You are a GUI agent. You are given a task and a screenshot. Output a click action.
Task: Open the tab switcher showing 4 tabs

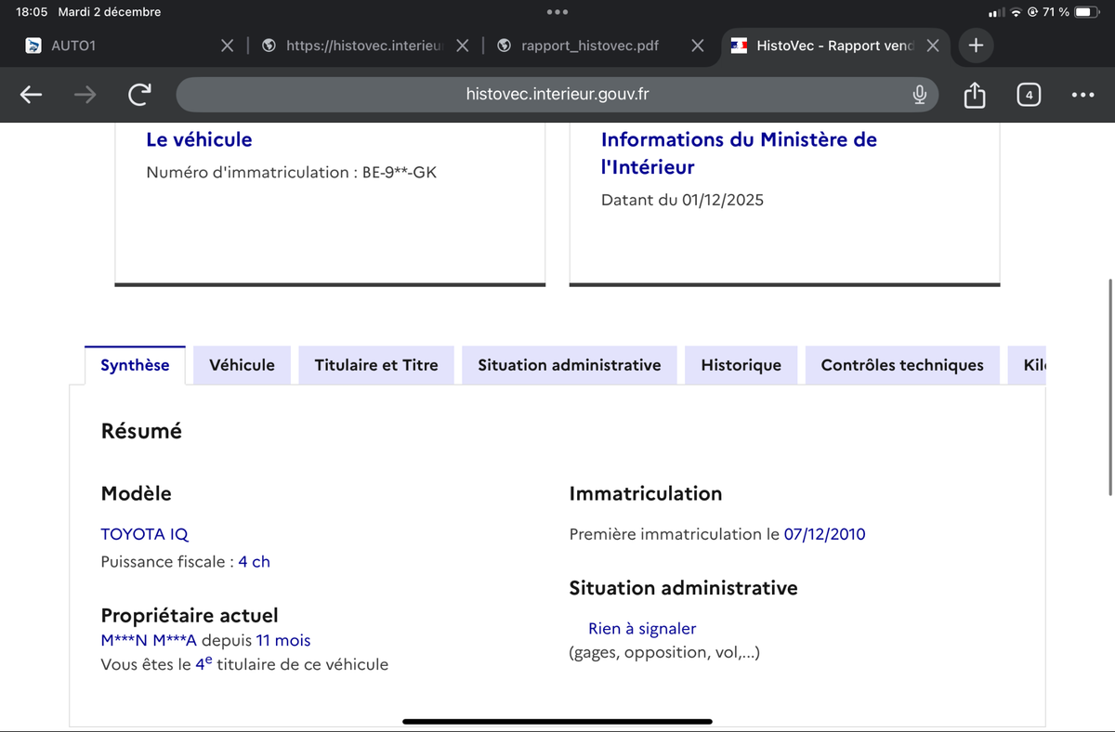1029,95
